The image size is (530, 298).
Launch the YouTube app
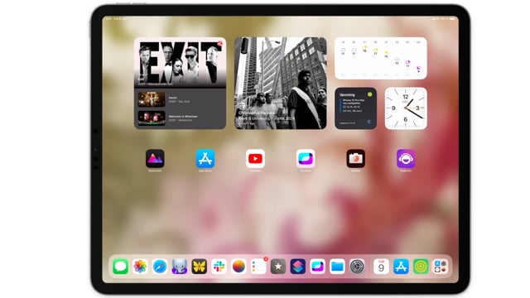[255, 158]
